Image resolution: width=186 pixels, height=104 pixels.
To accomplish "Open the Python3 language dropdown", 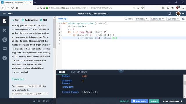I will (142, 19).
